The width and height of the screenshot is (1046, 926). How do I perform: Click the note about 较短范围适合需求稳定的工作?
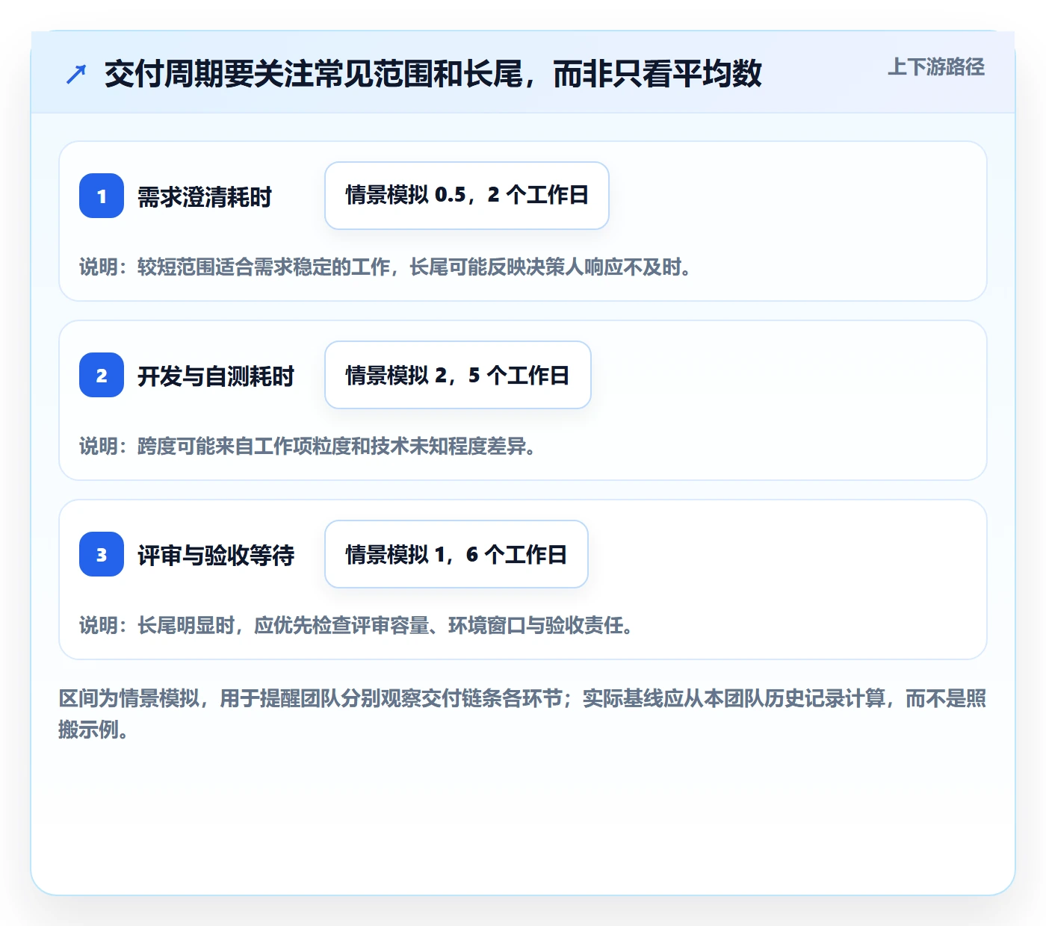click(386, 267)
